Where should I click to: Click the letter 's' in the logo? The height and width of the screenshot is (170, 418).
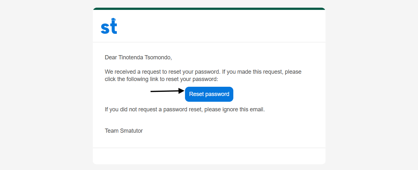point(105,28)
